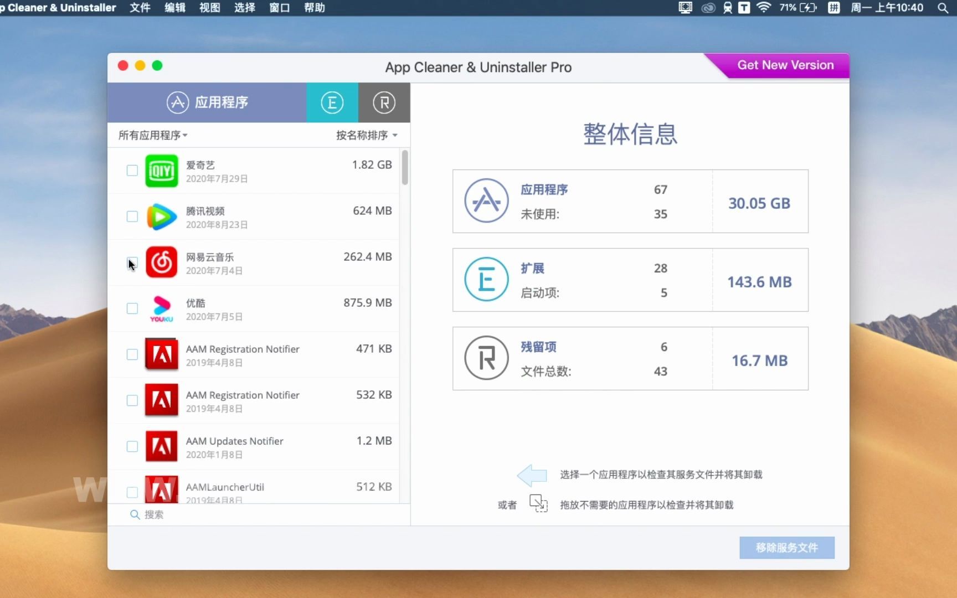This screenshot has height=598, width=957.
Task: Check the 优酷 checkbox
Action: tap(132, 308)
